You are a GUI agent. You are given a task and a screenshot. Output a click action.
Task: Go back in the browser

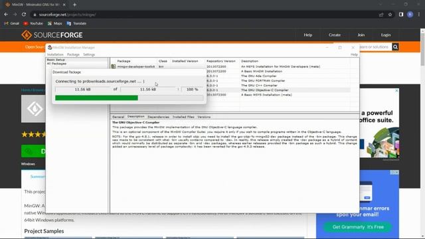(6, 15)
